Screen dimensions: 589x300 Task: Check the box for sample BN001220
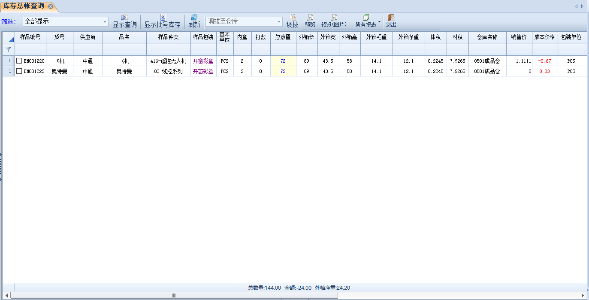pyautogui.click(x=19, y=61)
